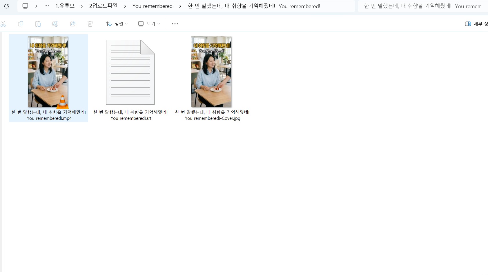Expand chevron after You remembered breadcrumb
This screenshot has height=275, width=488.
click(x=180, y=6)
